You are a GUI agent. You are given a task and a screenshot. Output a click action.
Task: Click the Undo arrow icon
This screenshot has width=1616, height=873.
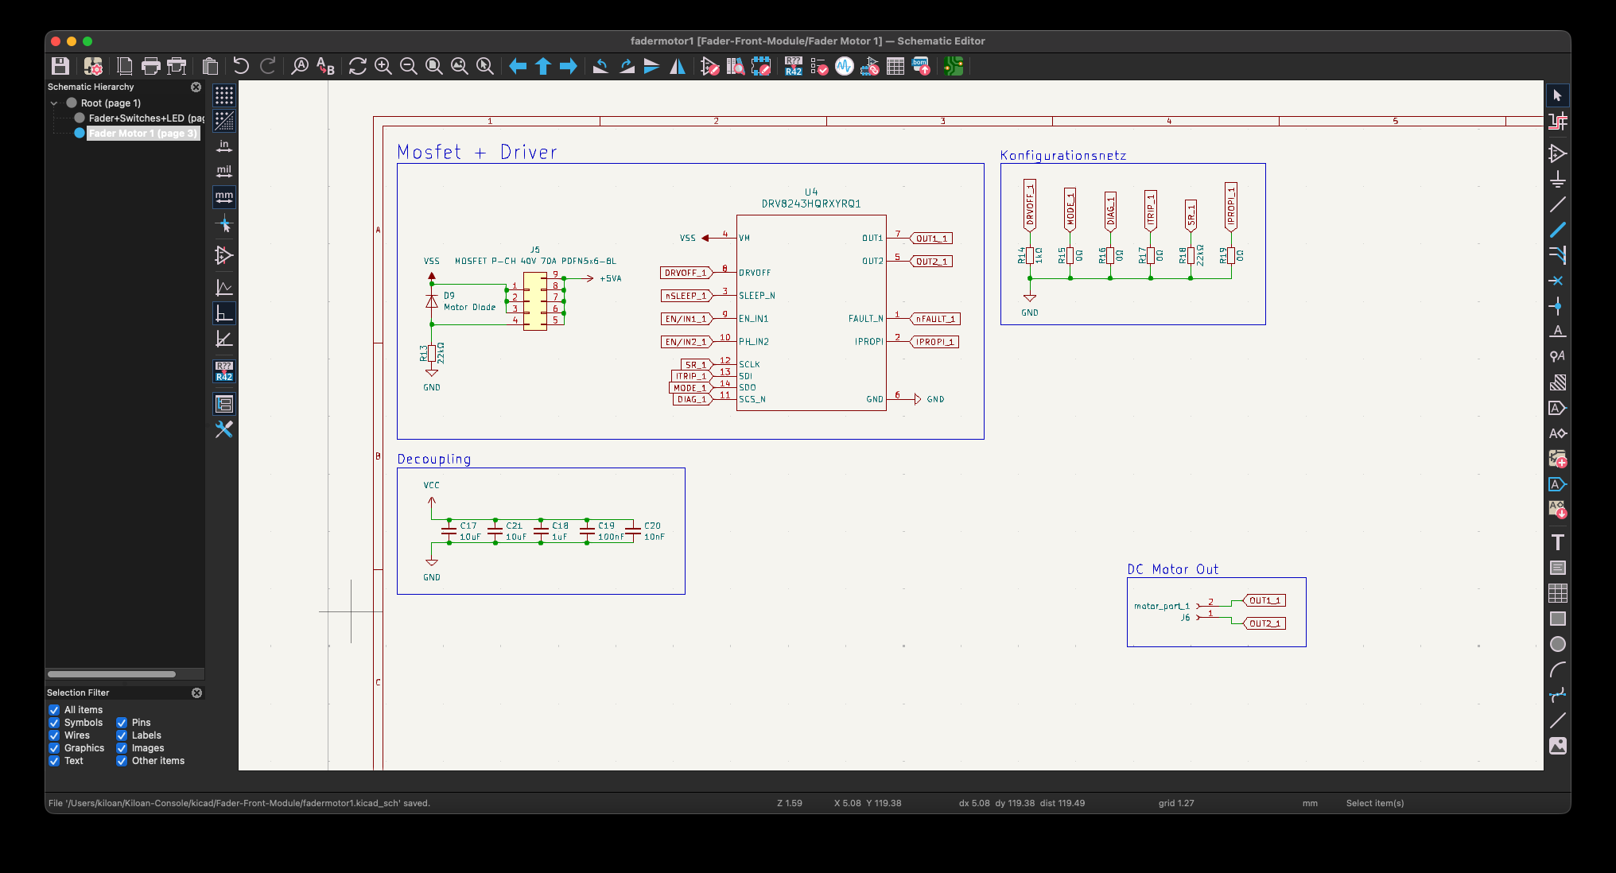point(241,66)
